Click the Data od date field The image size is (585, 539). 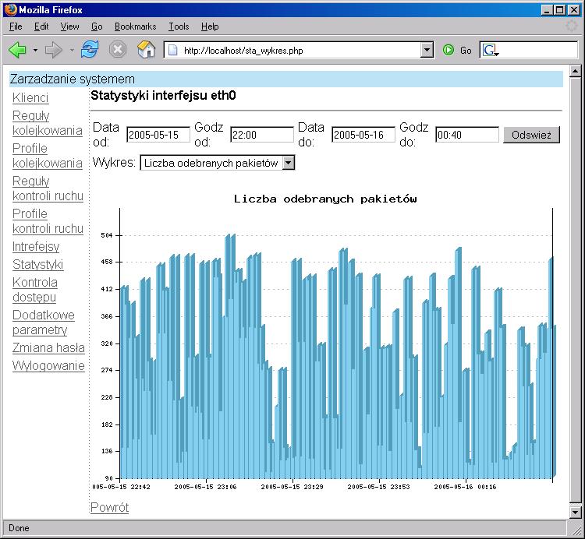click(x=158, y=135)
